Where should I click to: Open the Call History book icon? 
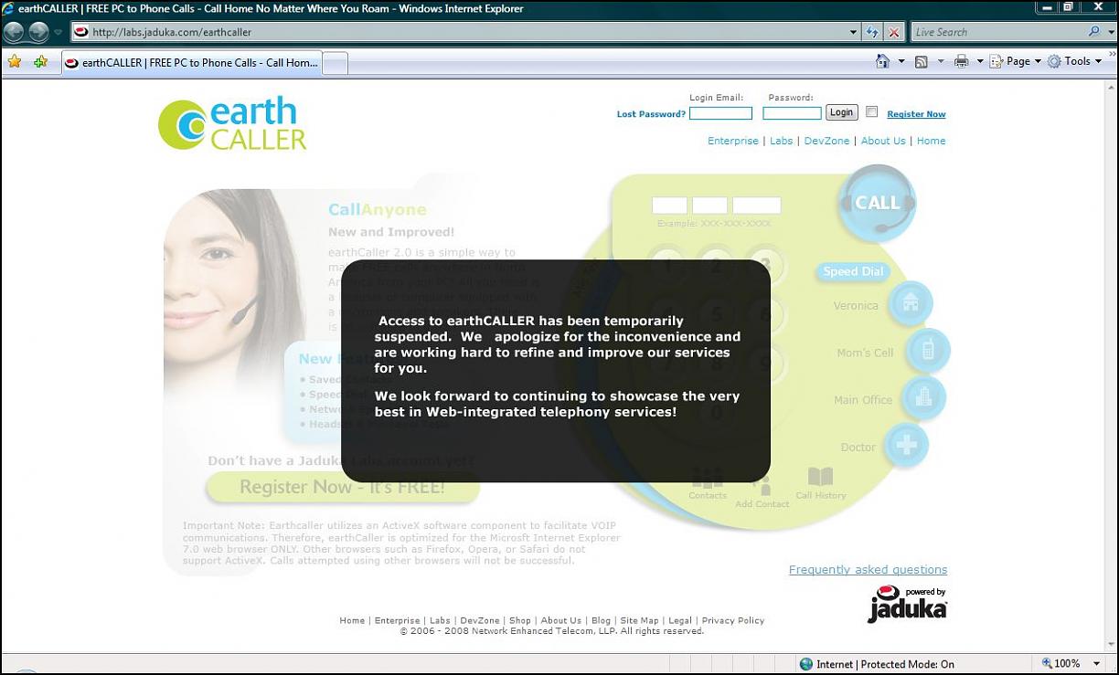820,478
